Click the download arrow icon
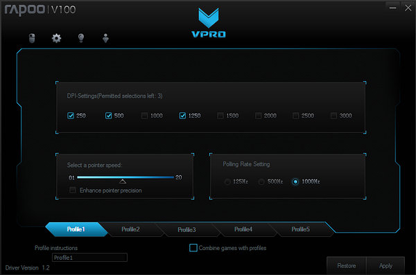 point(105,38)
